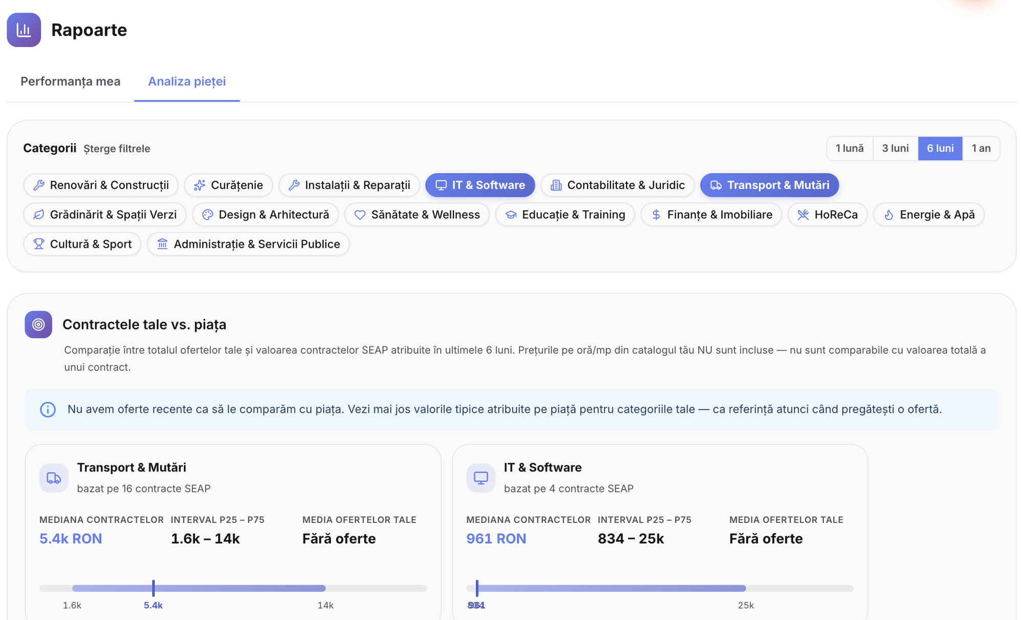Enable the Grădinărit & Spații Verzi filter
The image size is (1021, 620).
pyautogui.click(x=105, y=215)
